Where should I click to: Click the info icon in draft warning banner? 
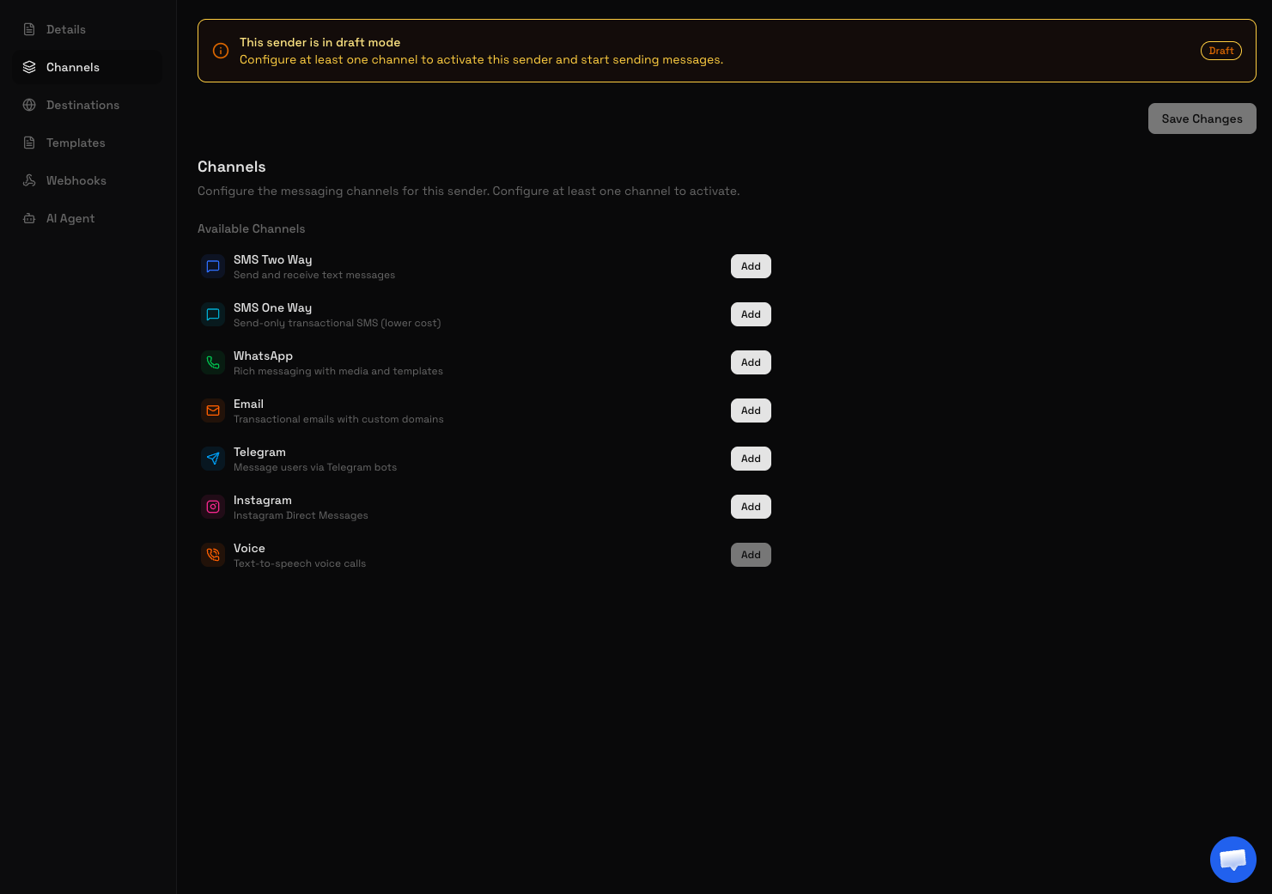click(x=221, y=51)
